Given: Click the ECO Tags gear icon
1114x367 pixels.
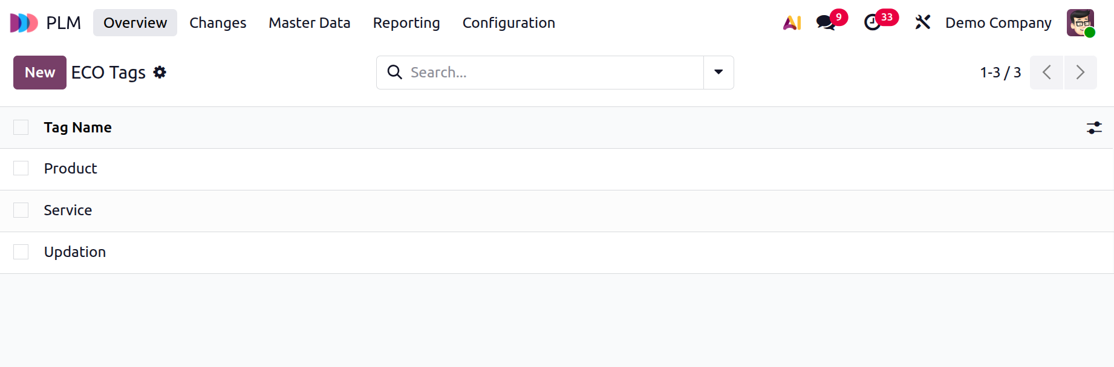Looking at the screenshot, I should (x=160, y=73).
